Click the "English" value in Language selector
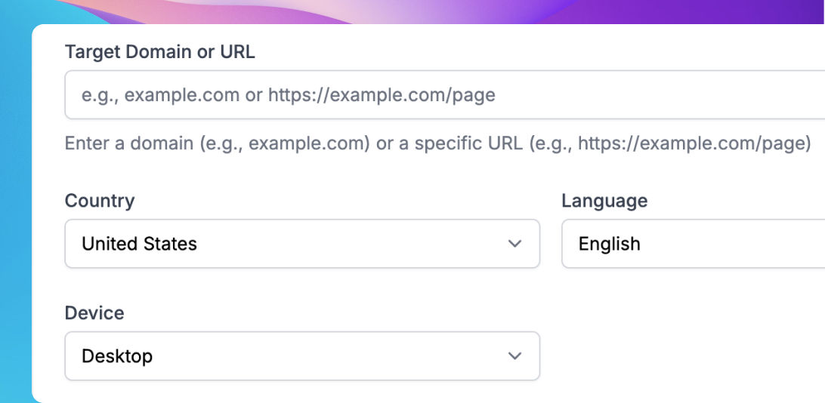 pyautogui.click(x=609, y=244)
